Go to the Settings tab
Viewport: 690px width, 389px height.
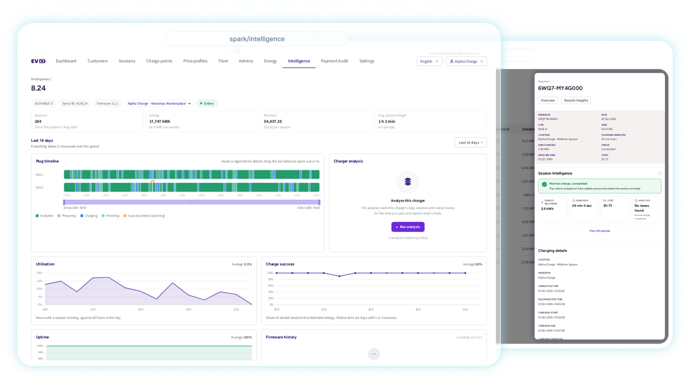366,61
